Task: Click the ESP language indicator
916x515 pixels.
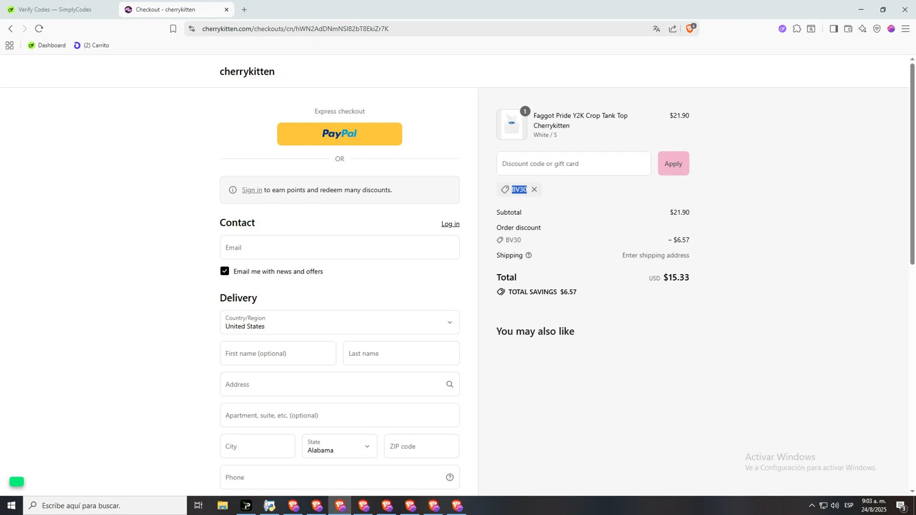Action: (x=849, y=505)
